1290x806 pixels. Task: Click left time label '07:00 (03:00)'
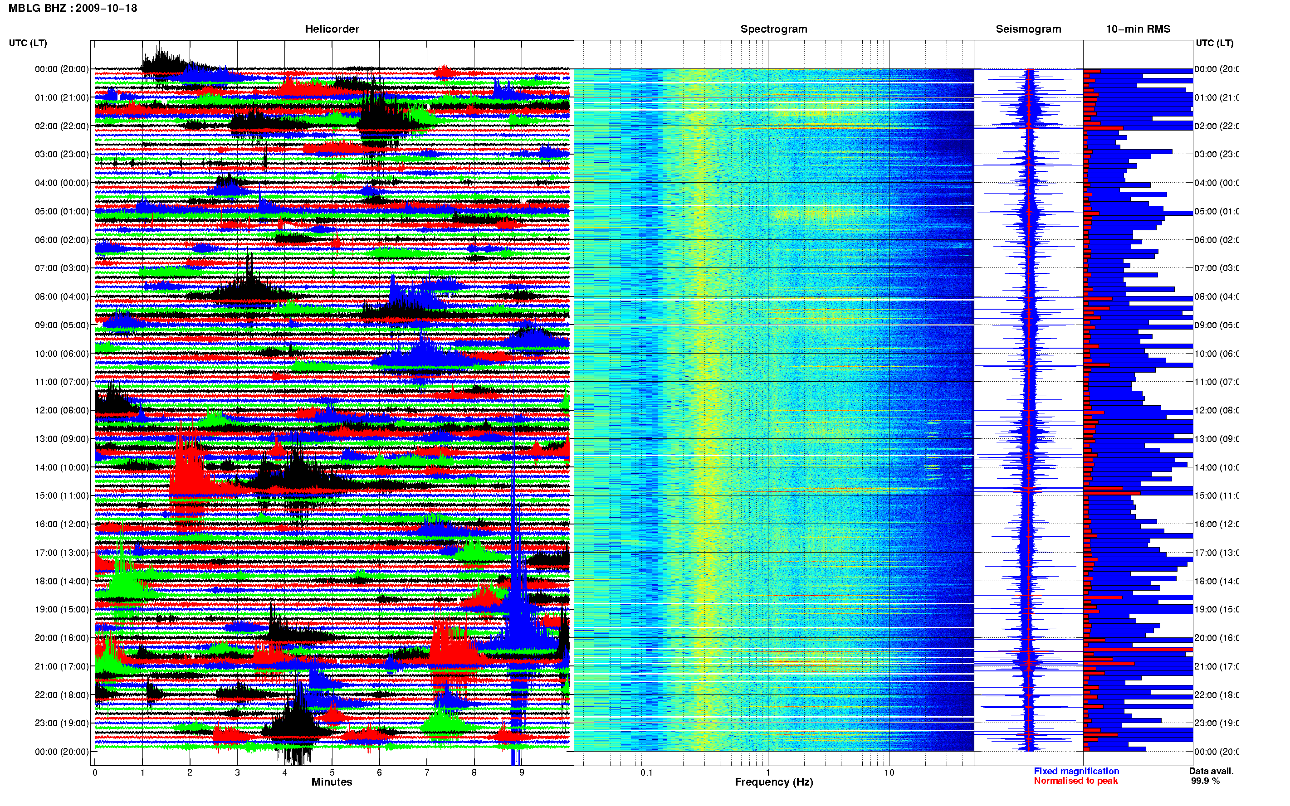pyautogui.click(x=62, y=268)
